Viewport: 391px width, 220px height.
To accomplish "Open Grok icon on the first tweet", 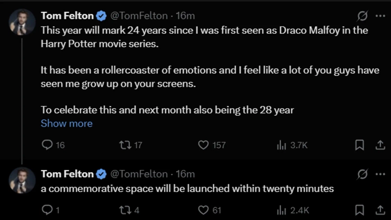I will (363, 16).
